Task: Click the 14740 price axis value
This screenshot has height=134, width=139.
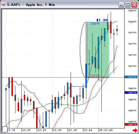Action: 132,55
